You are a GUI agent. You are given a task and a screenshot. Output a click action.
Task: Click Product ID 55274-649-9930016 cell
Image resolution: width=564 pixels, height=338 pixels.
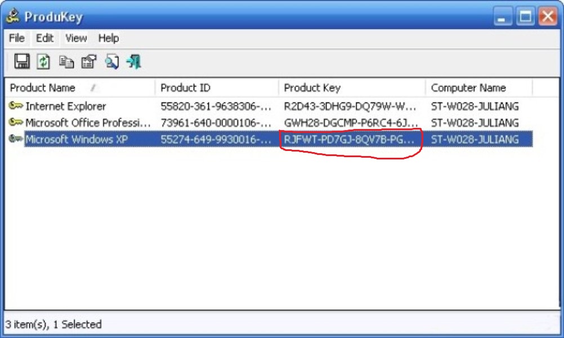click(216, 139)
